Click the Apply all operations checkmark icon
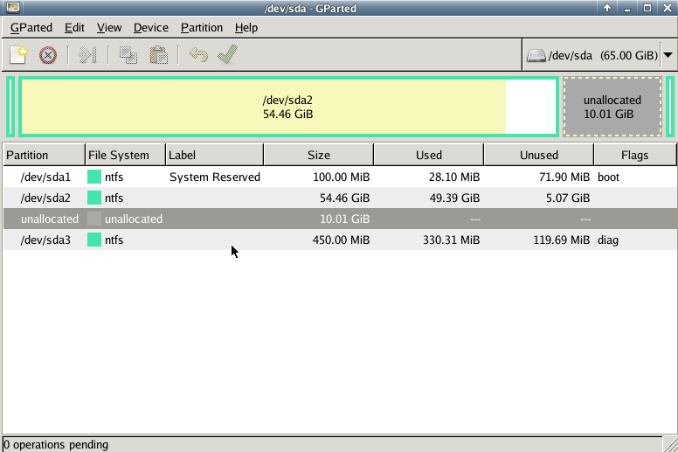Viewport: 678px width, 452px height. click(227, 55)
